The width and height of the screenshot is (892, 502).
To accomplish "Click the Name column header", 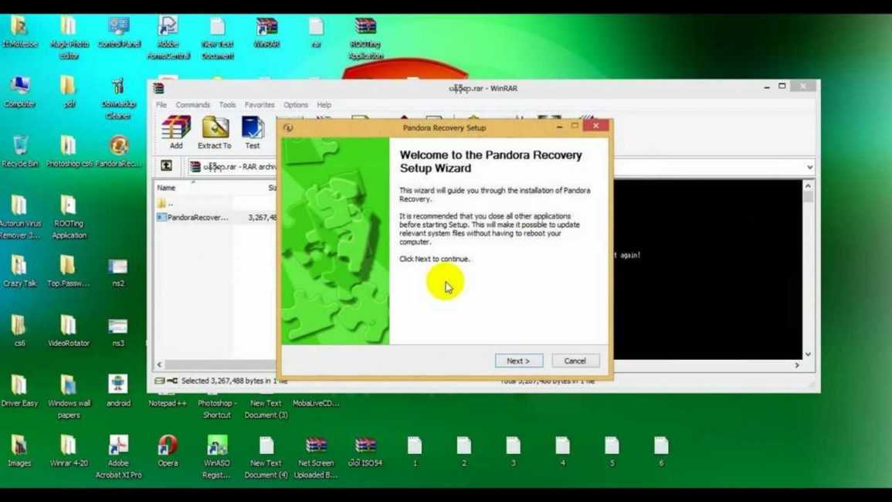I will (167, 188).
